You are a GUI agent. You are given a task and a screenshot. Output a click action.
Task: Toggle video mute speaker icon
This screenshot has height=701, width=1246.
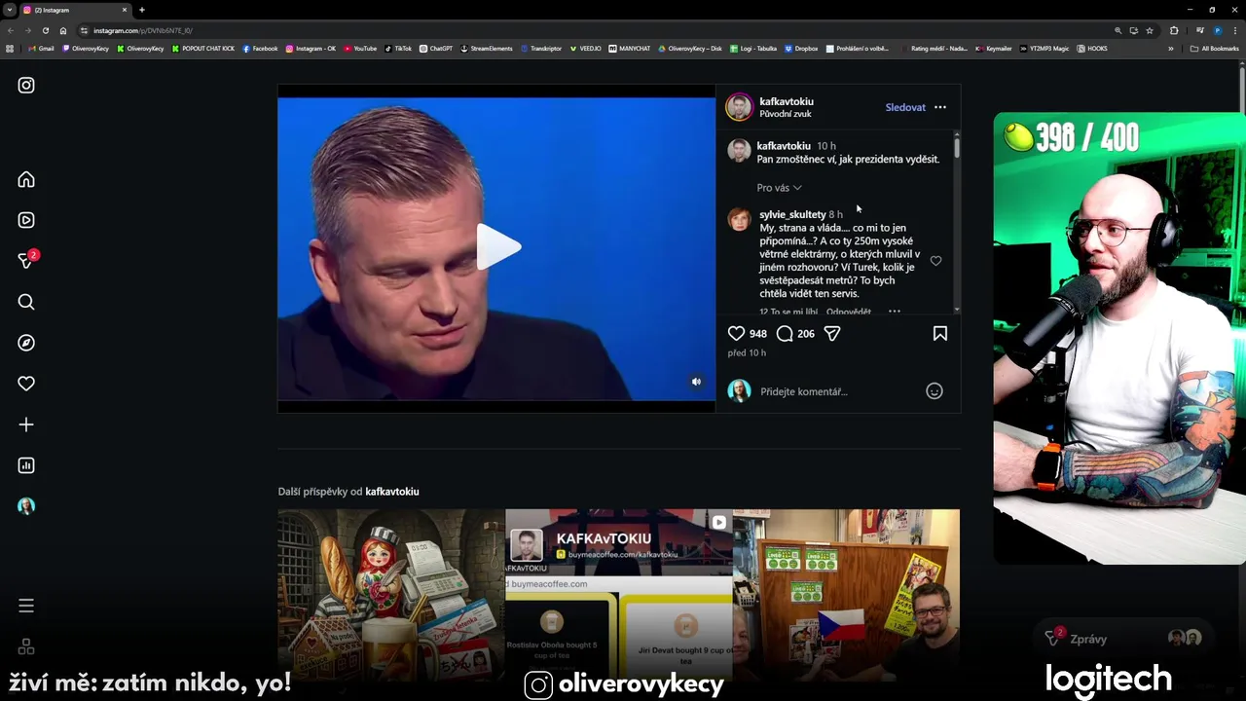(x=696, y=382)
